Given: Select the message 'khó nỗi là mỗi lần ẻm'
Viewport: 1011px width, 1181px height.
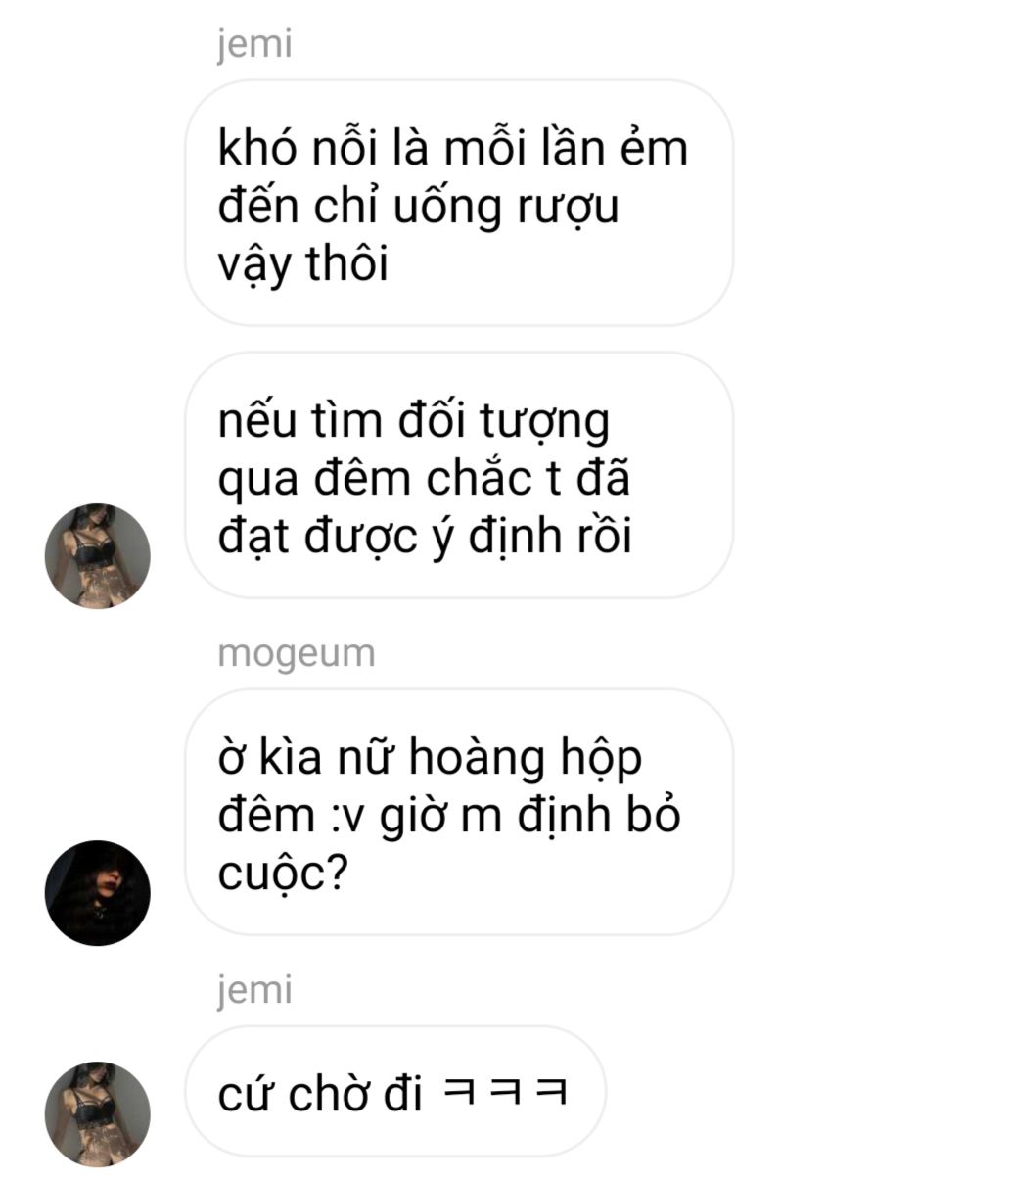Looking at the screenshot, I should point(459,203).
